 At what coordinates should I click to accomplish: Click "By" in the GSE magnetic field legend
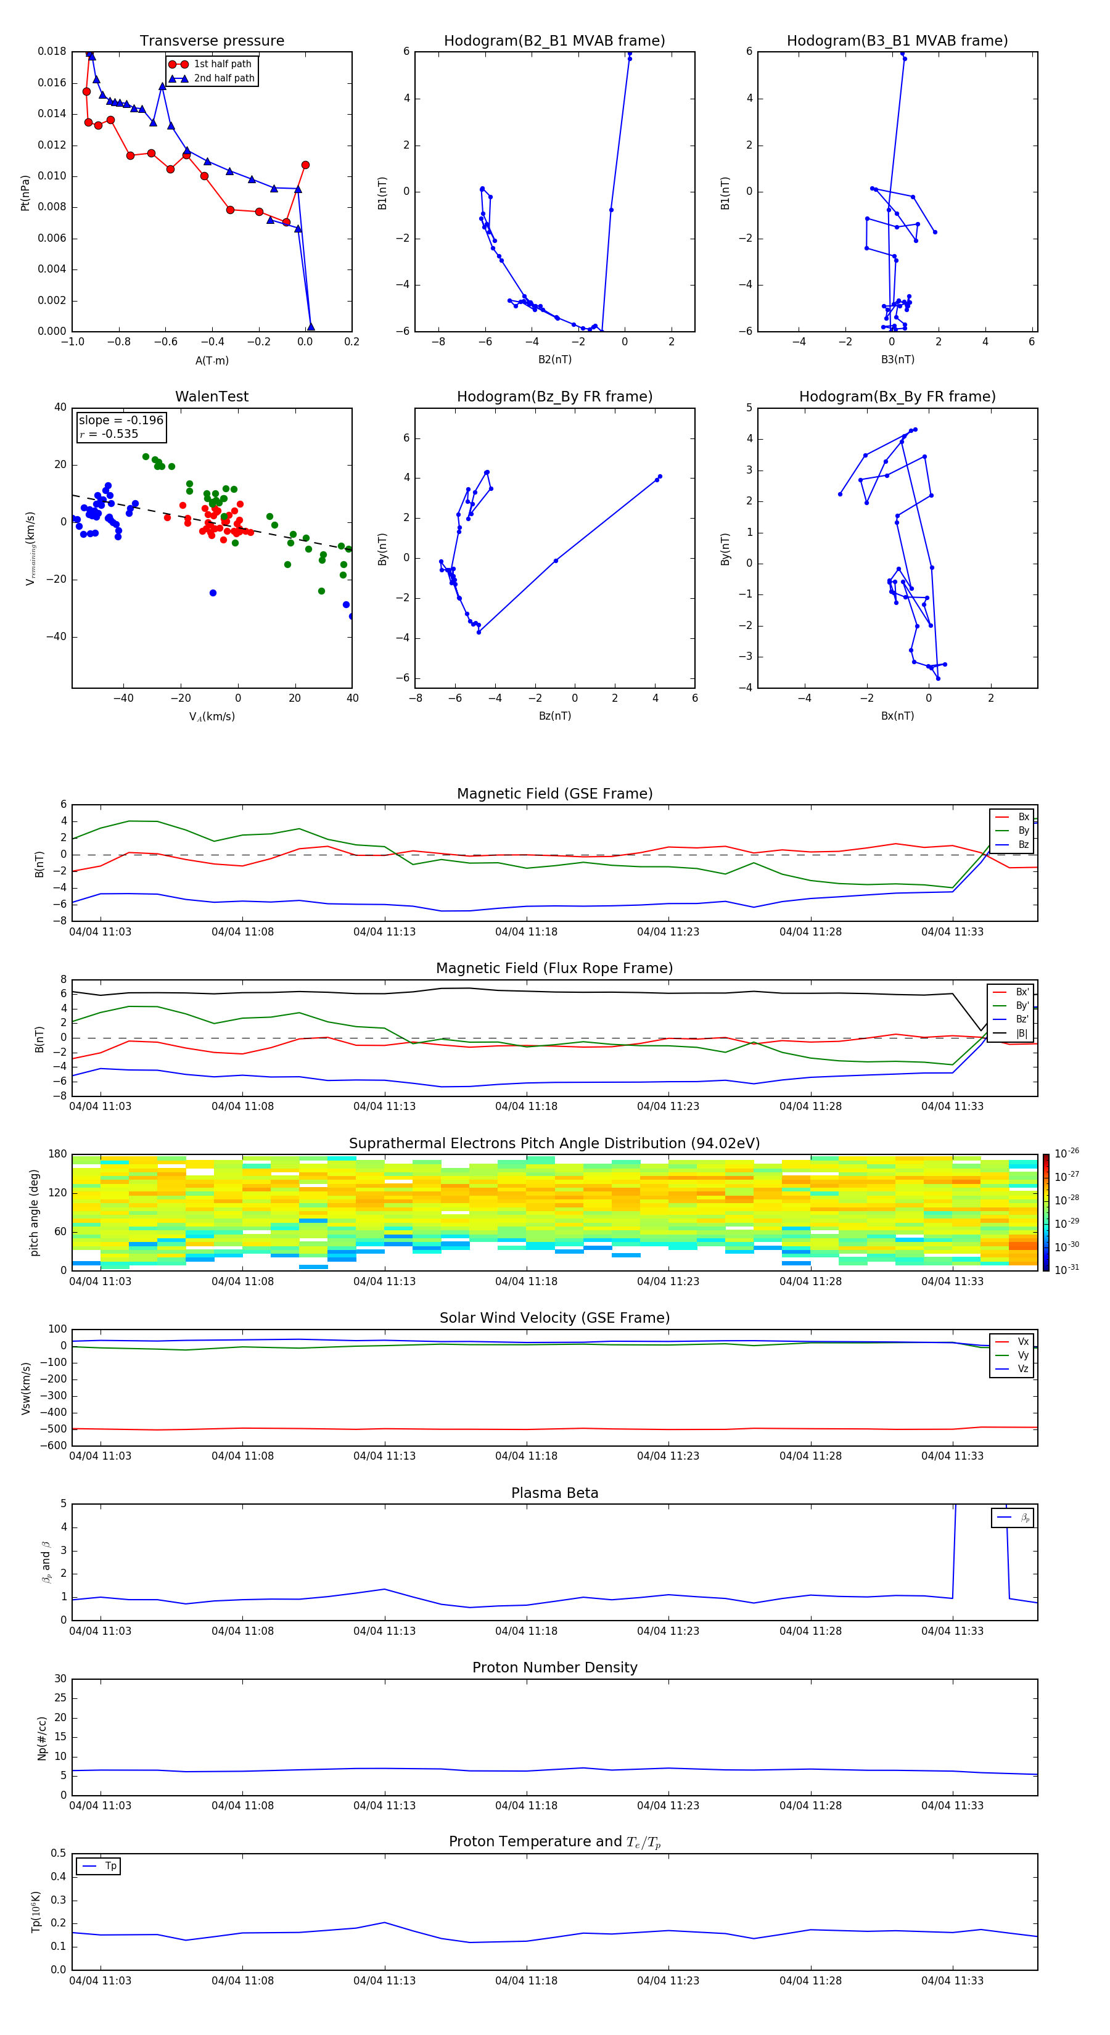(1023, 831)
